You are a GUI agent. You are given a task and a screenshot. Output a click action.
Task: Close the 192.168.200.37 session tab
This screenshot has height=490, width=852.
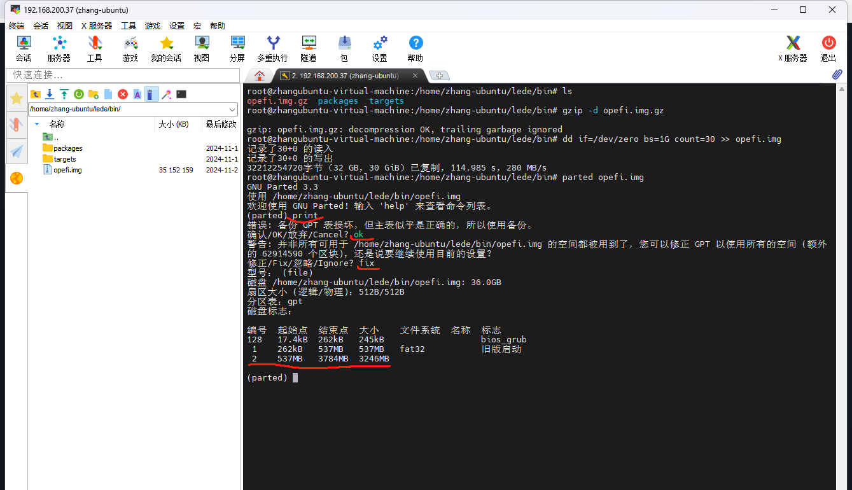415,76
